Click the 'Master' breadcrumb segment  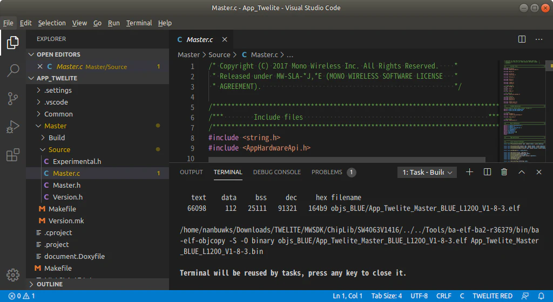click(x=188, y=55)
